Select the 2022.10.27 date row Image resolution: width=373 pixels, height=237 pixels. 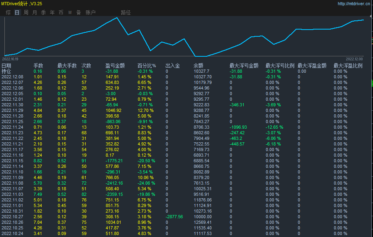(12, 217)
